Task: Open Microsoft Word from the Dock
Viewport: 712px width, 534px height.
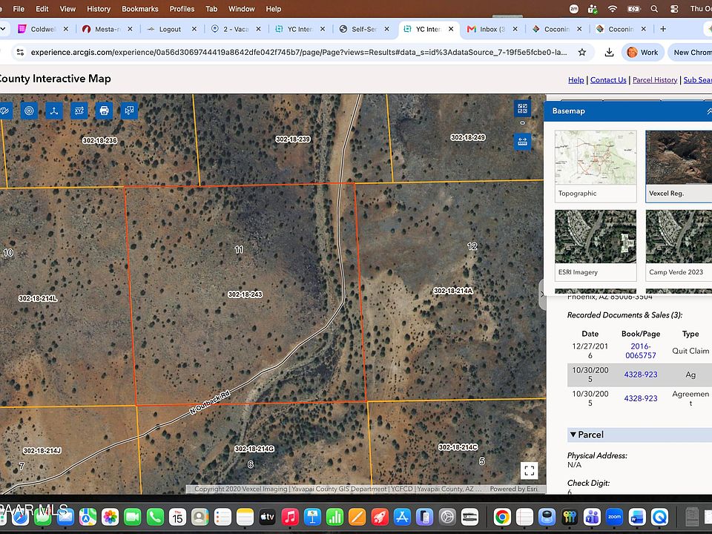Action: click(x=637, y=517)
